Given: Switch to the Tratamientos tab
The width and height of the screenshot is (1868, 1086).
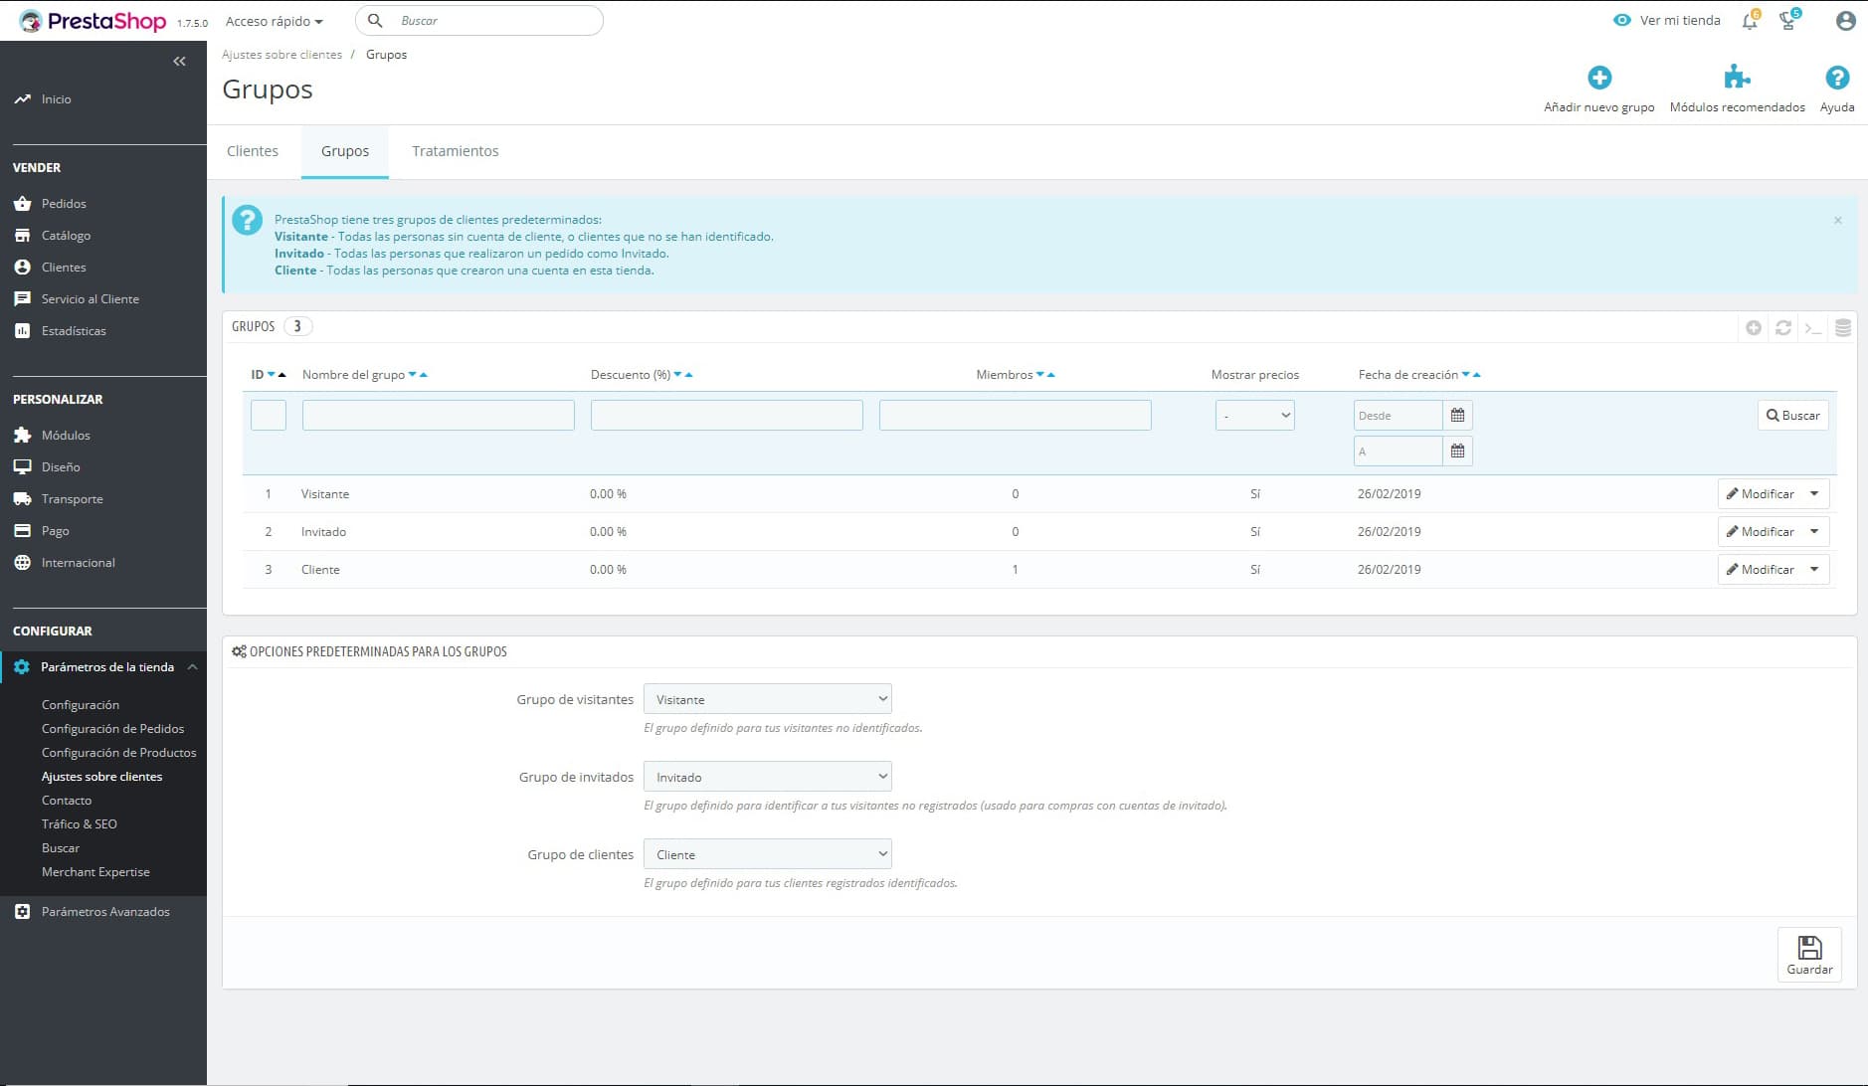Looking at the screenshot, I should pyautogui.click(x=455, y=151).
